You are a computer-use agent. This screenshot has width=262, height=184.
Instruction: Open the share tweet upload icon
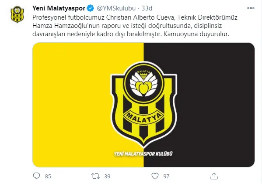[214, 176]
